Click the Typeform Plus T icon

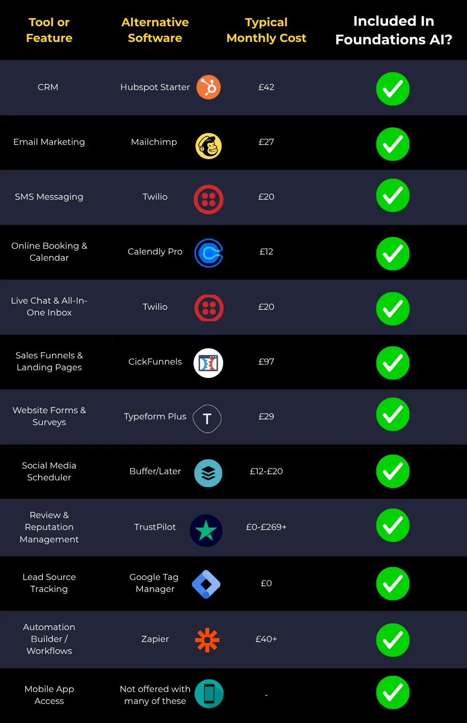(x=207, y=418)
